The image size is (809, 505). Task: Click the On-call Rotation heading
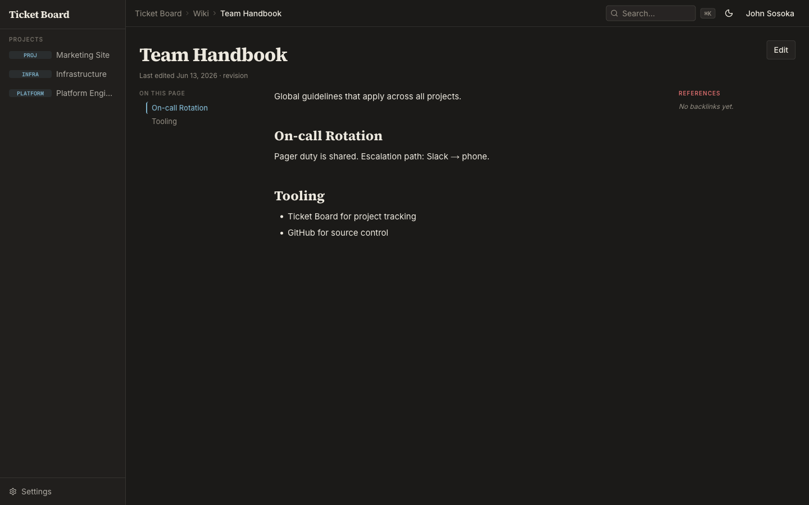pos(328,136)
